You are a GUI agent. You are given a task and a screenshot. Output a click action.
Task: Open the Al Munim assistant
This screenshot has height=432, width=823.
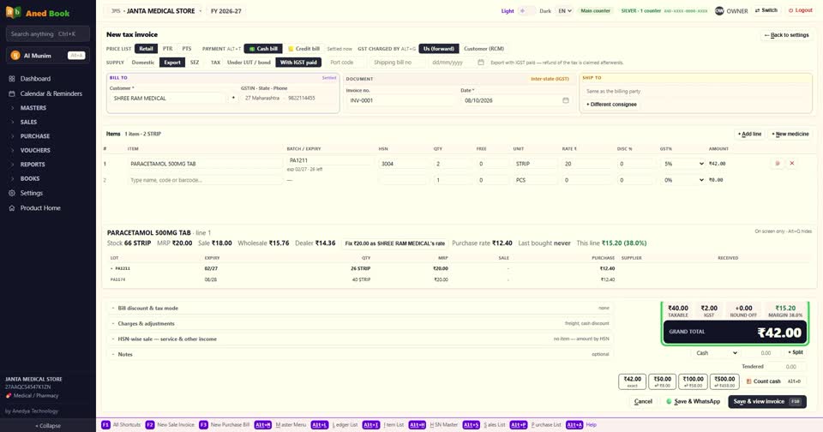pyautogui.click(x=47, y=55)
